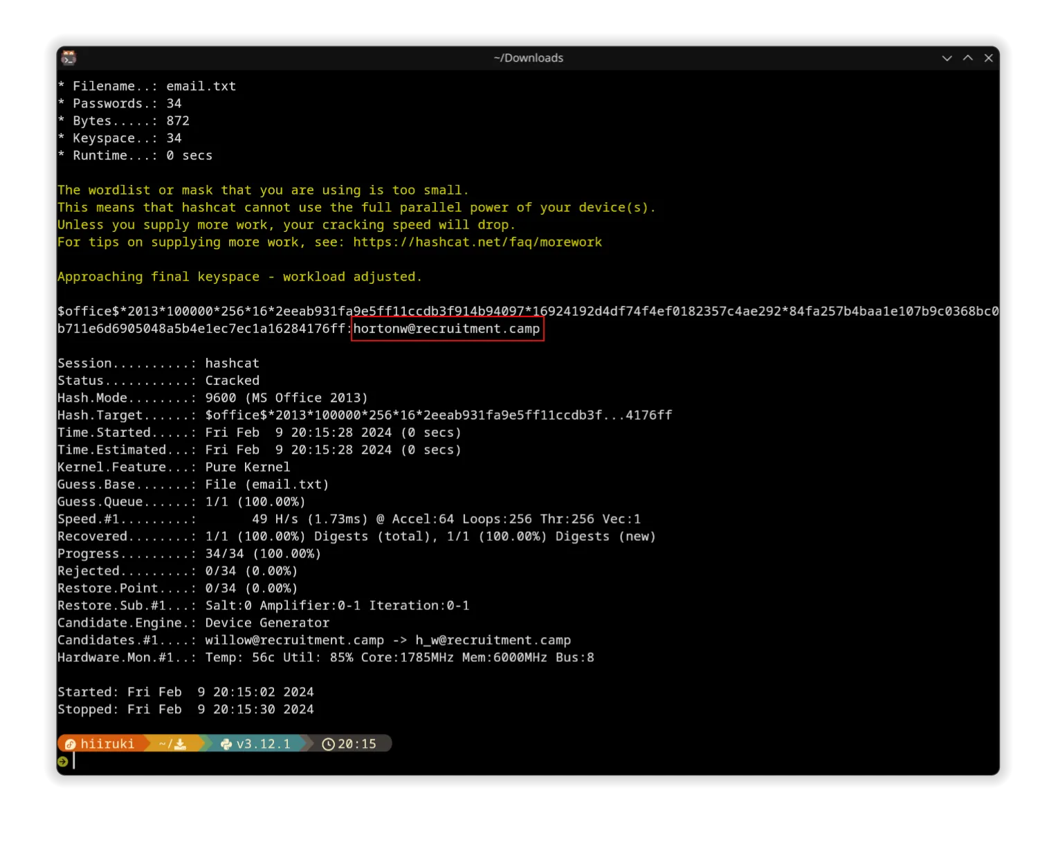Click the downloads folder prompt segment

173,744
